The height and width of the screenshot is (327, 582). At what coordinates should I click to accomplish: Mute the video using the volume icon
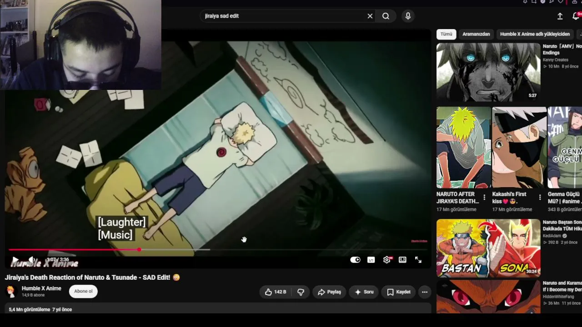[x=32, y=260]
